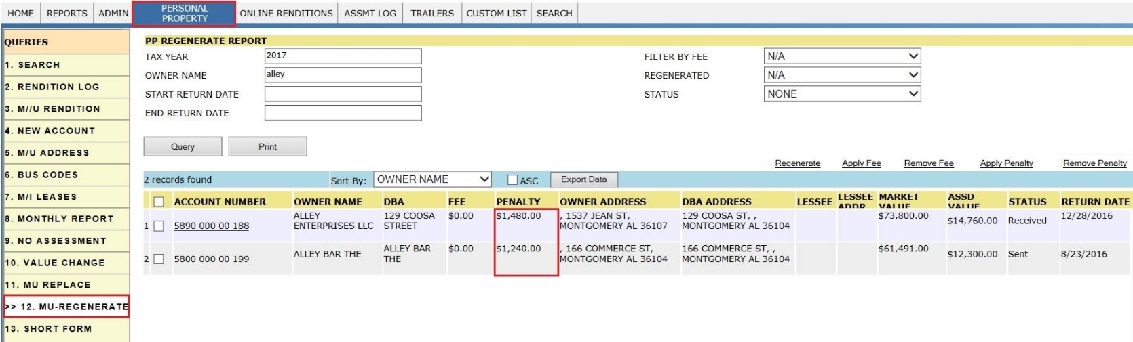
Task: Export Data from results table
Action: (583, 179)
